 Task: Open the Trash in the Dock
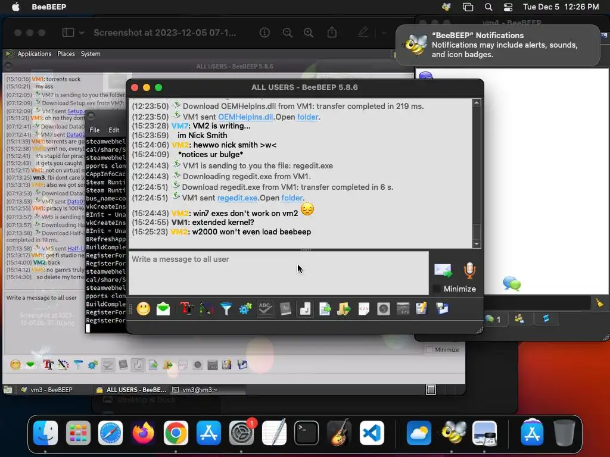(564, 433)
